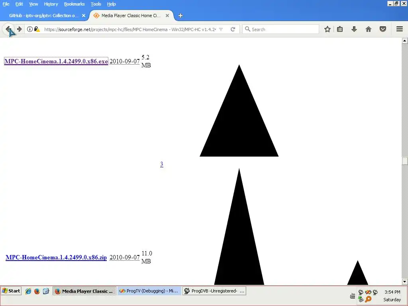Download MPC-HomeCinema.1.4.2499.0.x86.exe link
Image resolution: width=408 pixels, height=306 pixels.
pos(56,61)
